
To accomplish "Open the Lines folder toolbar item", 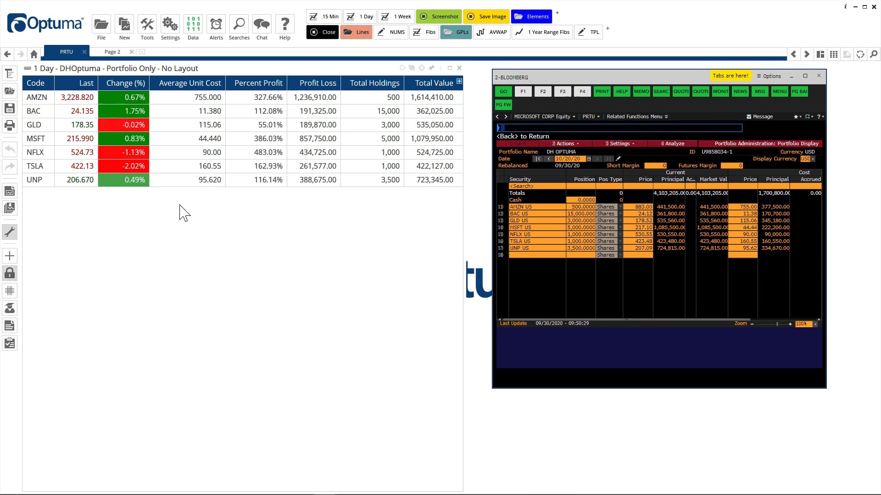I will (357, 32).
